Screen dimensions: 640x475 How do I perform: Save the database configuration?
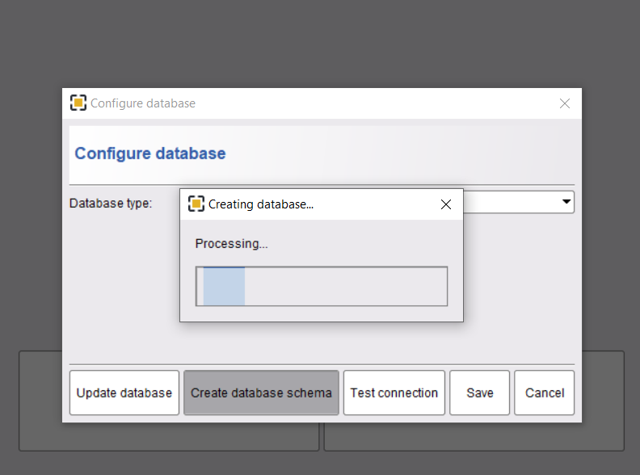(479, 393)
